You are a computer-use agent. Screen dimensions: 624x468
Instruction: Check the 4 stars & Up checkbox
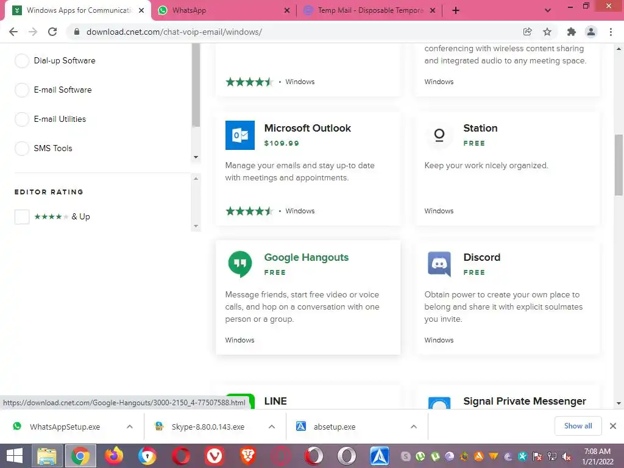click(22, 217)
